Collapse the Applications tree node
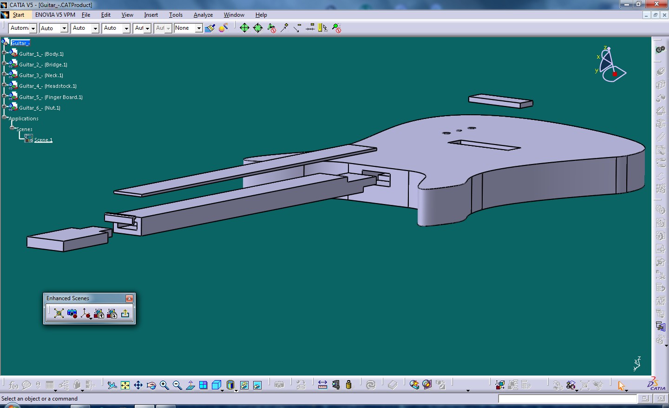The height and width of the screenshot is (408, 669). coord(4,117)
